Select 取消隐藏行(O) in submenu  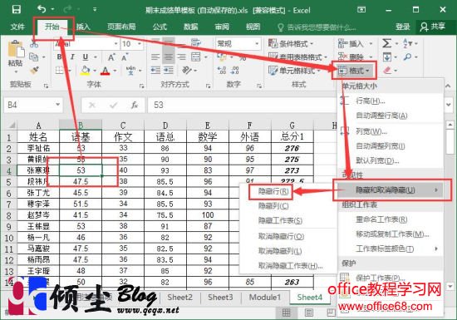tap(281, 236)
